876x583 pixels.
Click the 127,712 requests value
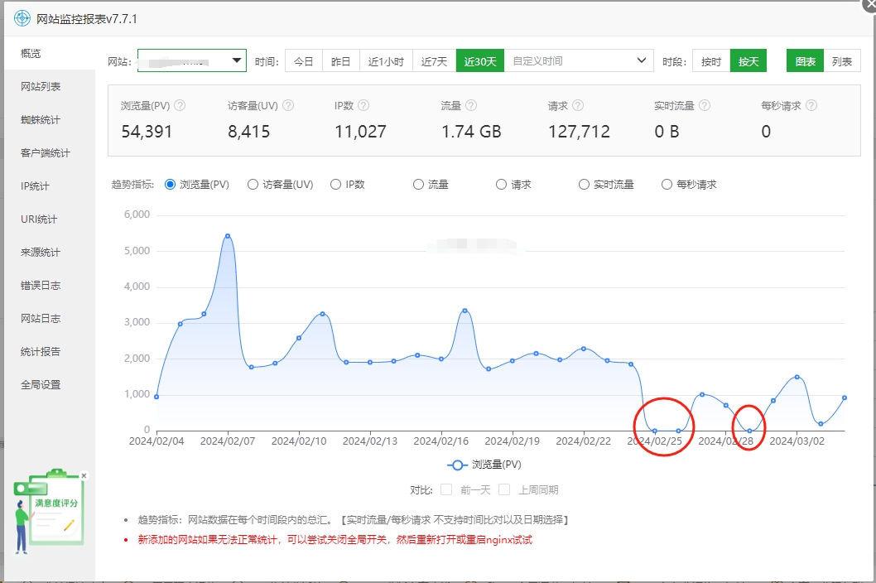(579, 132)
